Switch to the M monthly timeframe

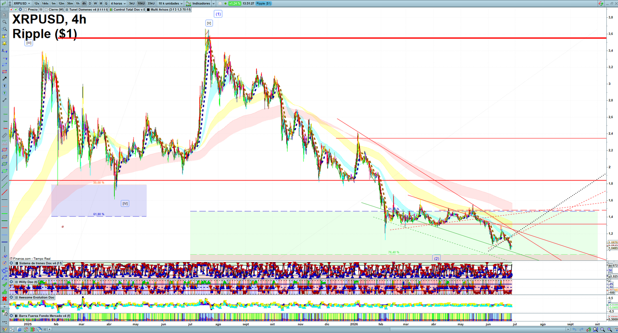101,3
